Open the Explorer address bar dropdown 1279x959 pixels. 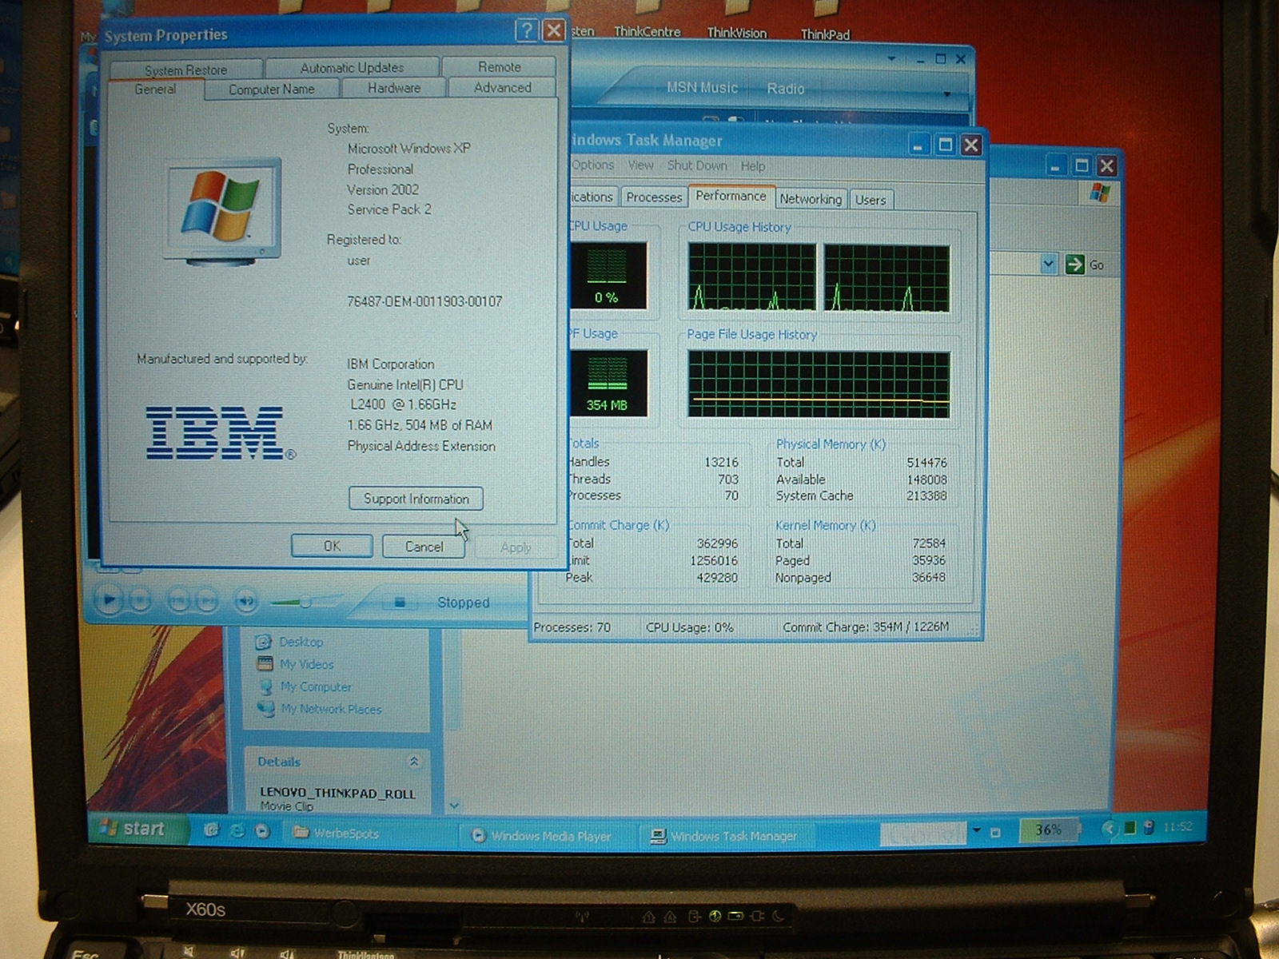coord(1048,265)
